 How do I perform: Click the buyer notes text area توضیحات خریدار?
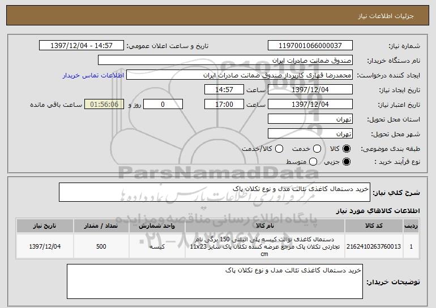tap(215, 281)
